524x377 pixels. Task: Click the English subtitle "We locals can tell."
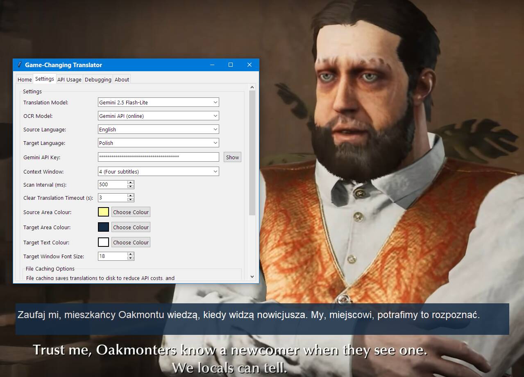click(x=229, y=367)
